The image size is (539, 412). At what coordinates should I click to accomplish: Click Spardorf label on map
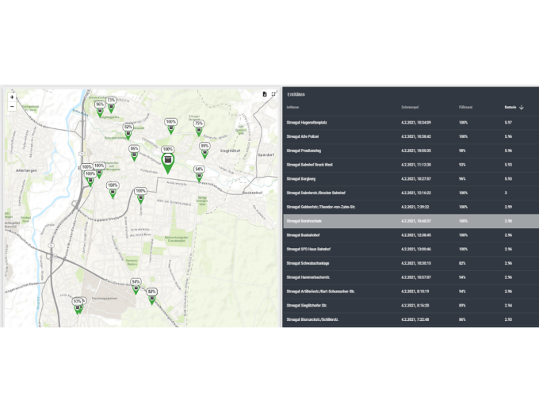tap(266, 155)
